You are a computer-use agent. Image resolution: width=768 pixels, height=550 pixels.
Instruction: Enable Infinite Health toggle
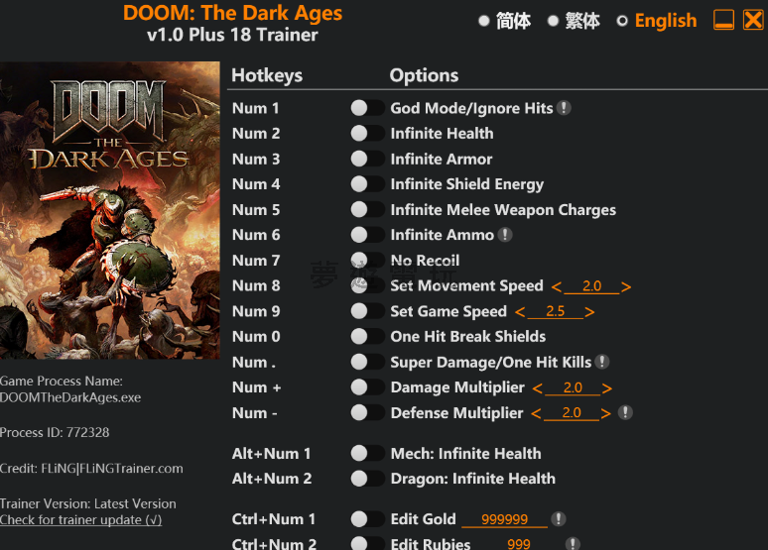click(x=367, y=133)
